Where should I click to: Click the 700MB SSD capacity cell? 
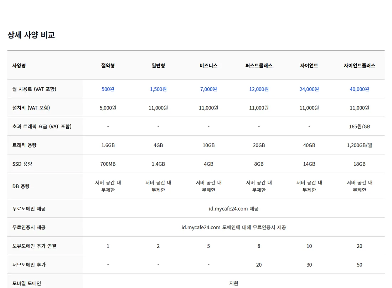point(108,164)
